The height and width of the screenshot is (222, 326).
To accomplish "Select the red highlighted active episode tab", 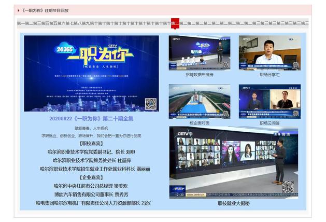I will tap(175, 23).
